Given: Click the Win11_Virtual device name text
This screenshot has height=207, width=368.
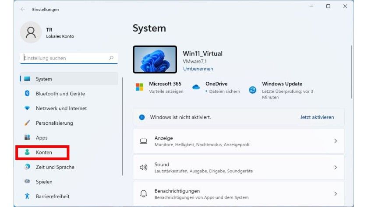Looking at the screenshot, I should point(202,53).
